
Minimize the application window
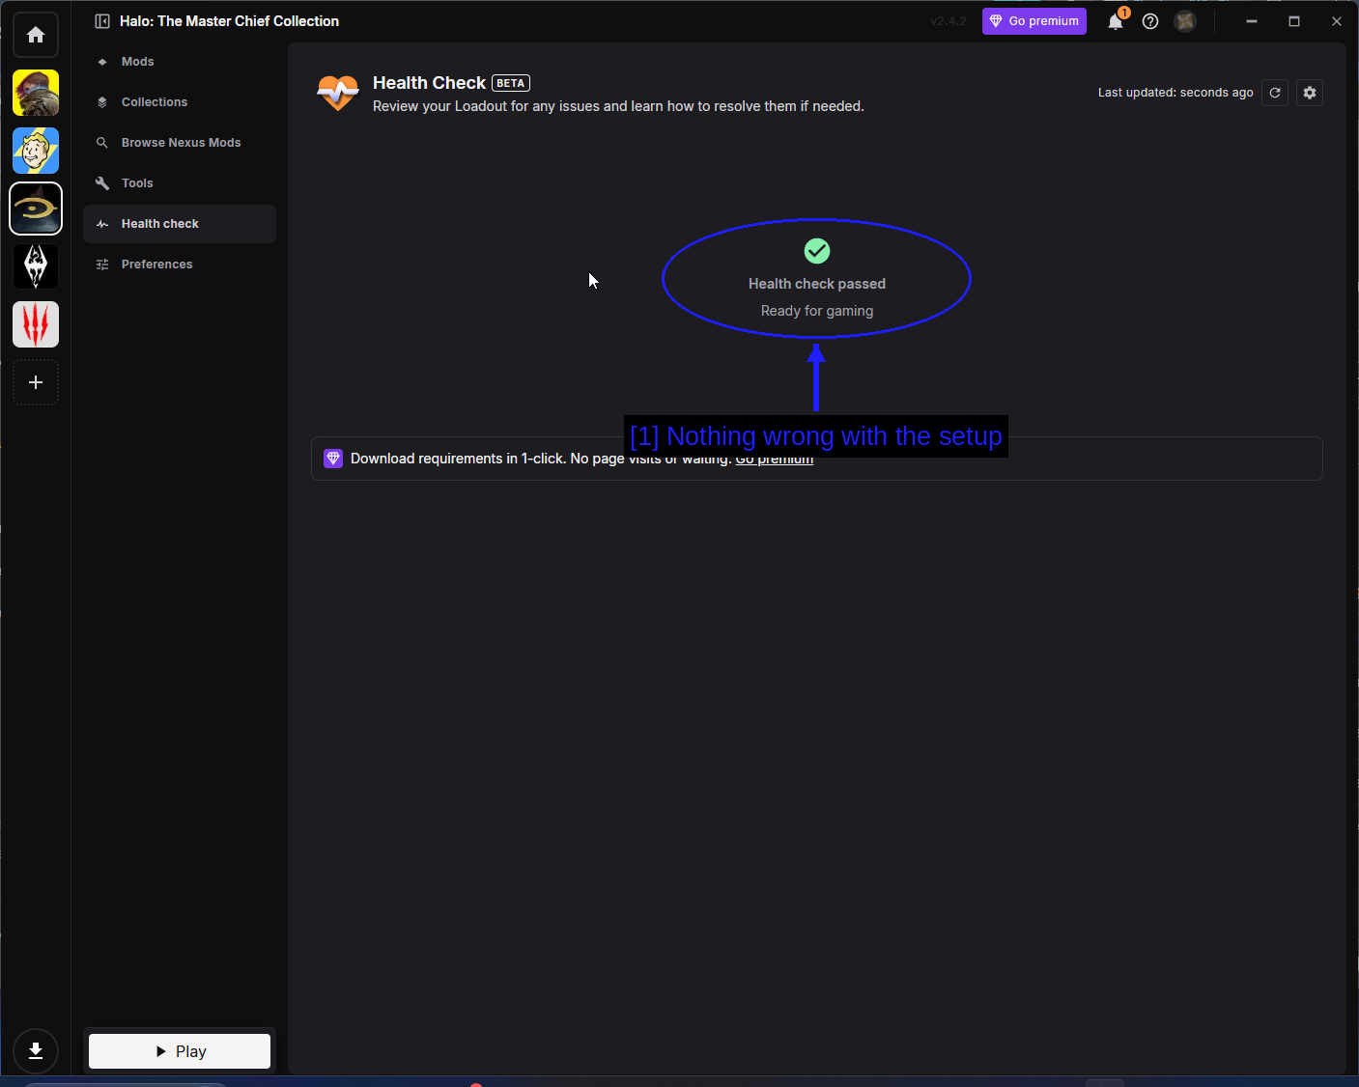click(x=1252, y=21)
